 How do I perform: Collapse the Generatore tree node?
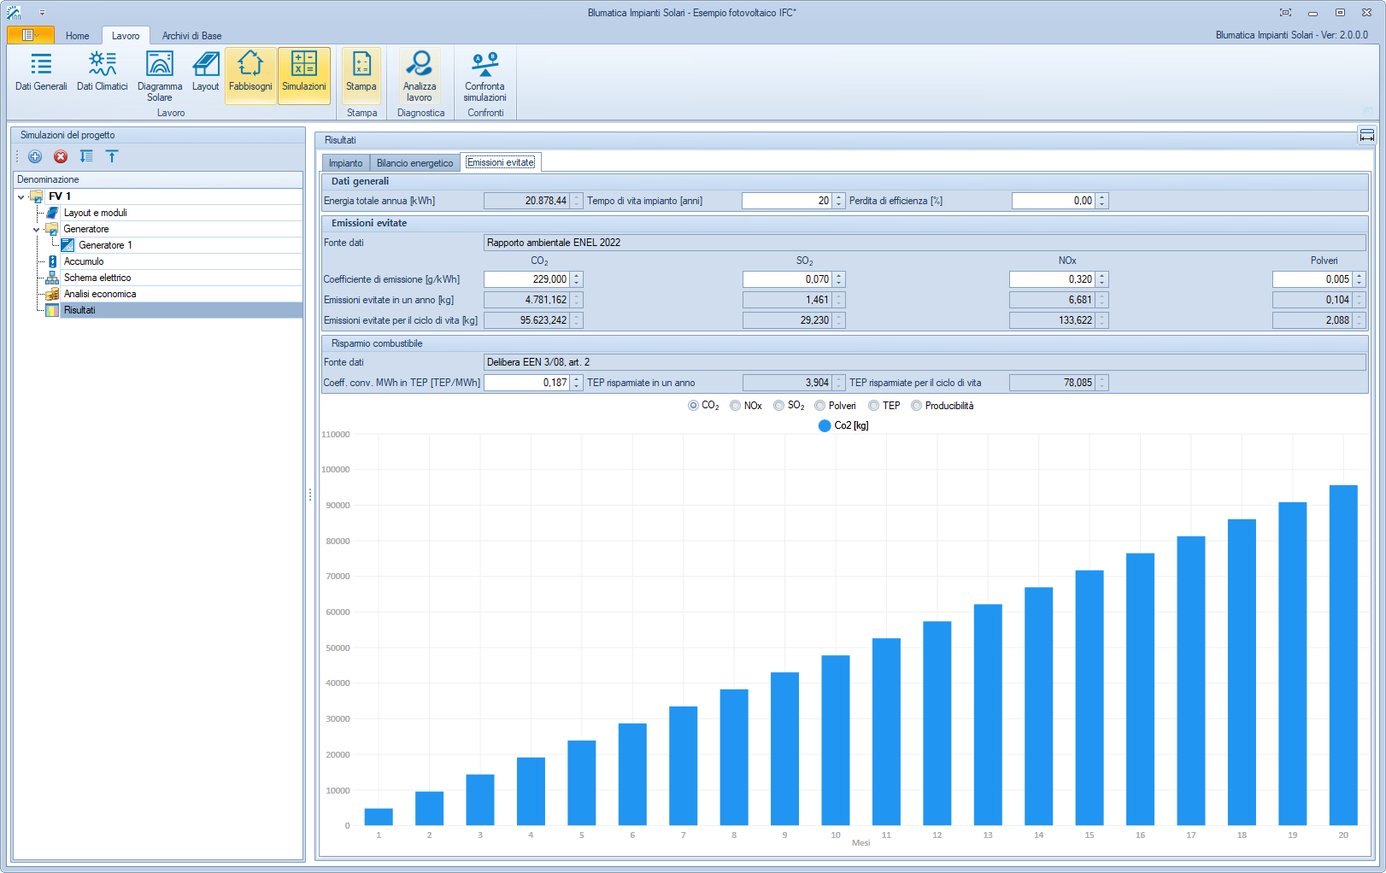point(37,229)
